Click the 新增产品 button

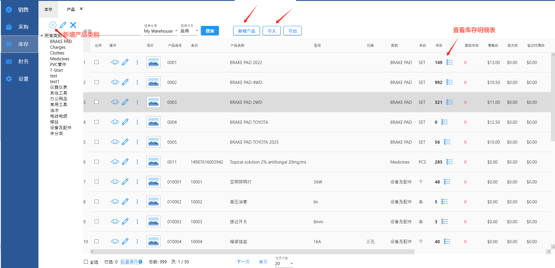(246, 31)
